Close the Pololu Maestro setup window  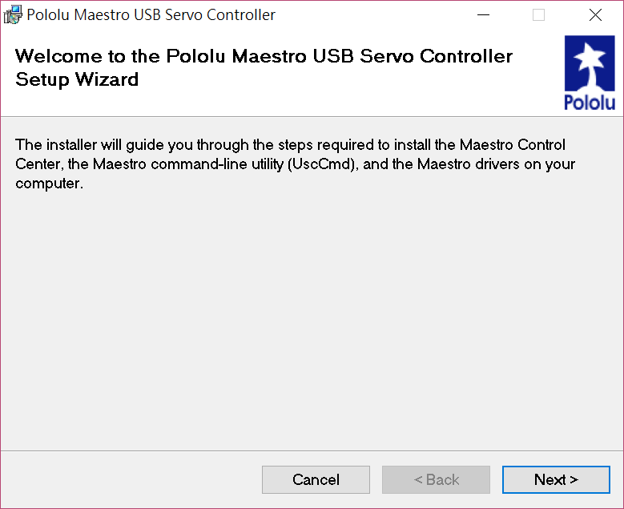point(595,15)
